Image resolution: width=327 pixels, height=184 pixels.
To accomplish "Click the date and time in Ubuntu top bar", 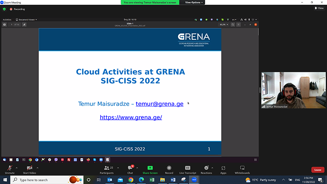I will pos(130,20).
